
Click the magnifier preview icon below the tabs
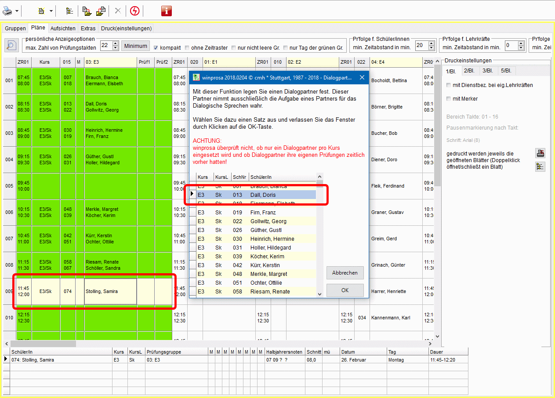click(11, 45)
